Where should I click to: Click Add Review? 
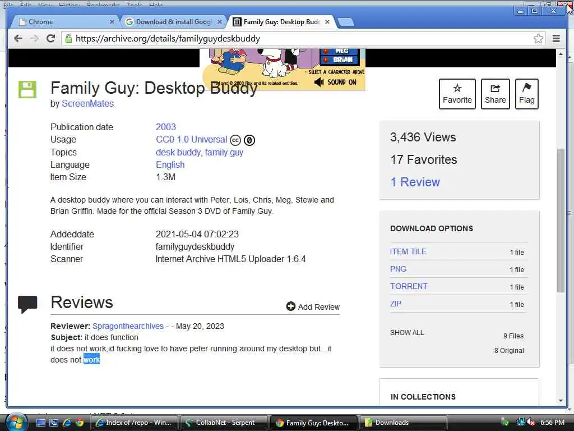313,307
